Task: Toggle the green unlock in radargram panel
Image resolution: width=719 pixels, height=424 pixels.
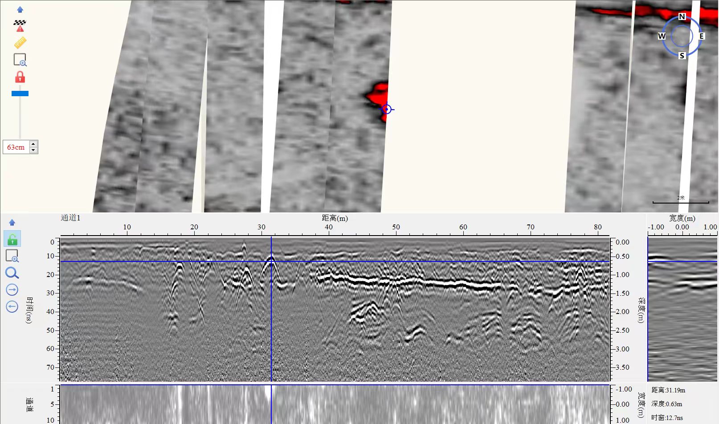Action: click(12, 239)
